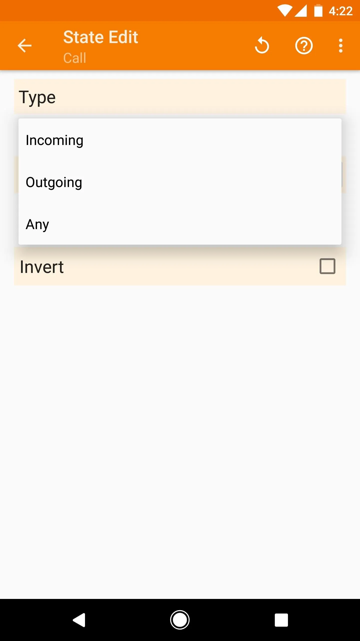Click the Type section header
360x641 pixels.
(x=180, y=96)
